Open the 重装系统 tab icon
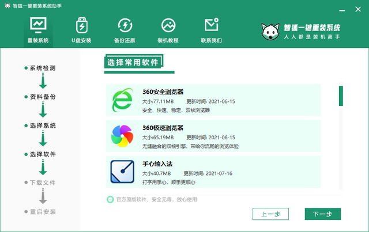The height and width of the screenshot is (232, 369). (38, 25)
